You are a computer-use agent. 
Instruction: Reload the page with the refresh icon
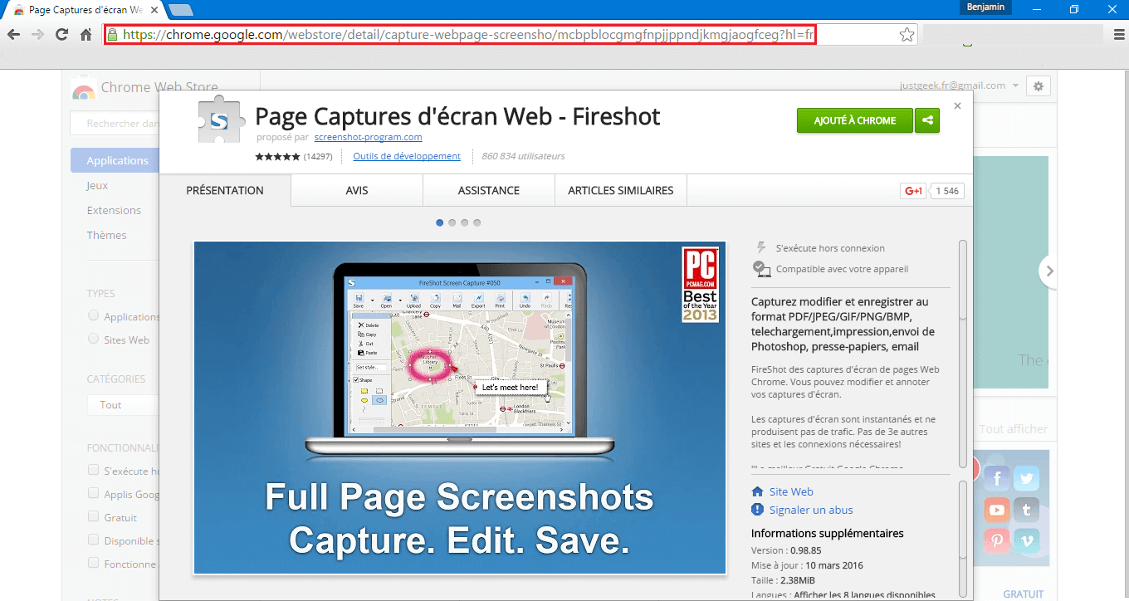(61, 34)
